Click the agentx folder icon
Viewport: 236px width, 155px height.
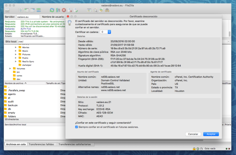tap(6, 94)
